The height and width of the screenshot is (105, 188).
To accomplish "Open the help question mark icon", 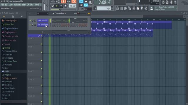I will (x=175, y=2).
